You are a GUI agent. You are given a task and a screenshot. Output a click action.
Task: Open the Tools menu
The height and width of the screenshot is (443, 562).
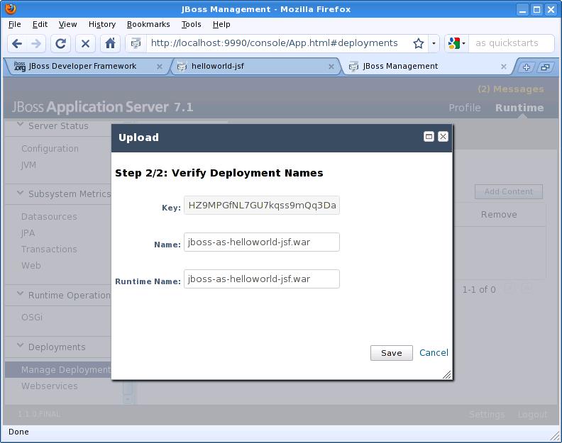[x=191, y=24]
